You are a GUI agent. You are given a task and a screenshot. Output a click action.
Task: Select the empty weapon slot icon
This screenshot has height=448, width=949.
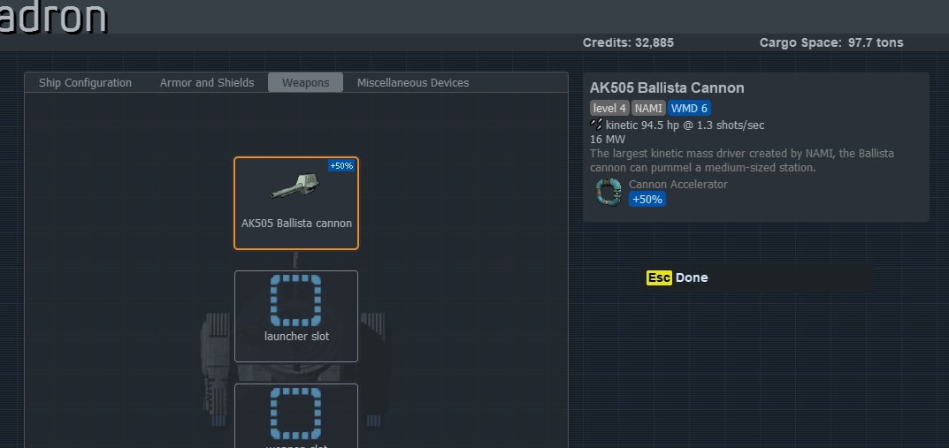[295, 414]
